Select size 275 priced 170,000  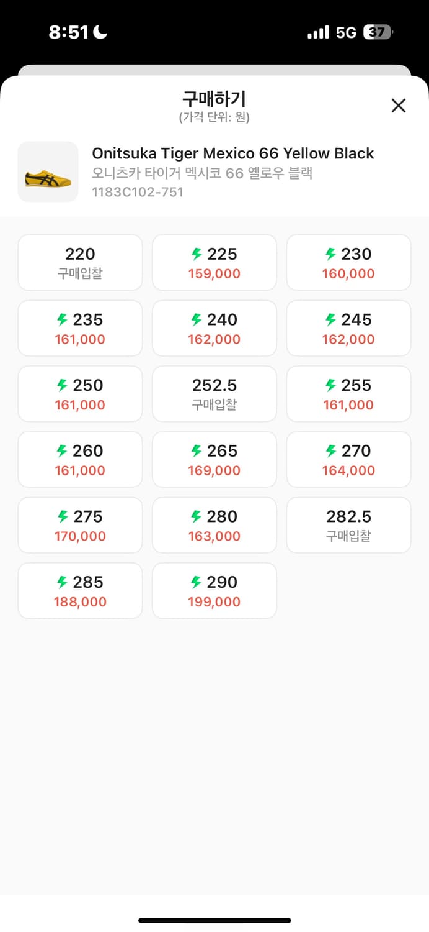80,525
